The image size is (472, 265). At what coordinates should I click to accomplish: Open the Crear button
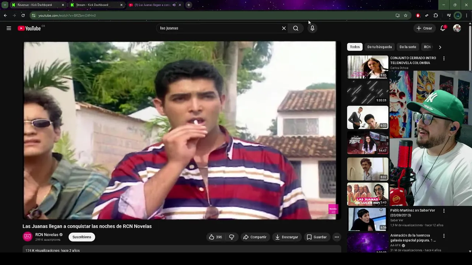pos(424,28)
